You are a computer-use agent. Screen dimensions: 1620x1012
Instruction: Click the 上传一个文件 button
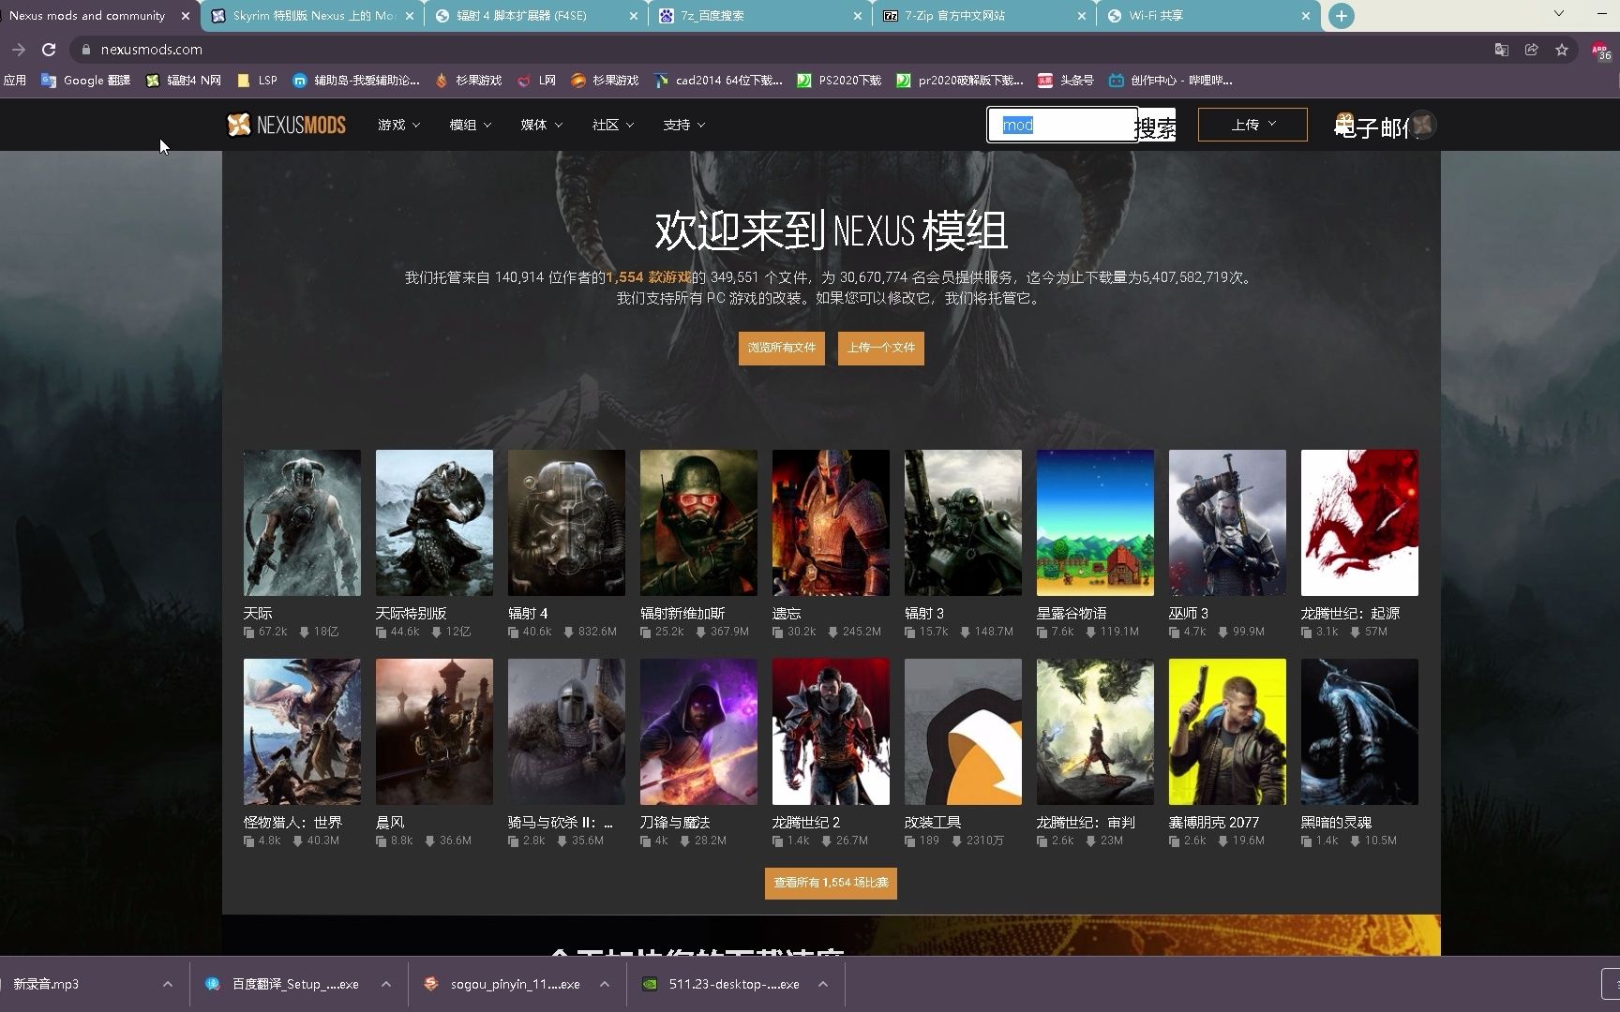point(881,348)
